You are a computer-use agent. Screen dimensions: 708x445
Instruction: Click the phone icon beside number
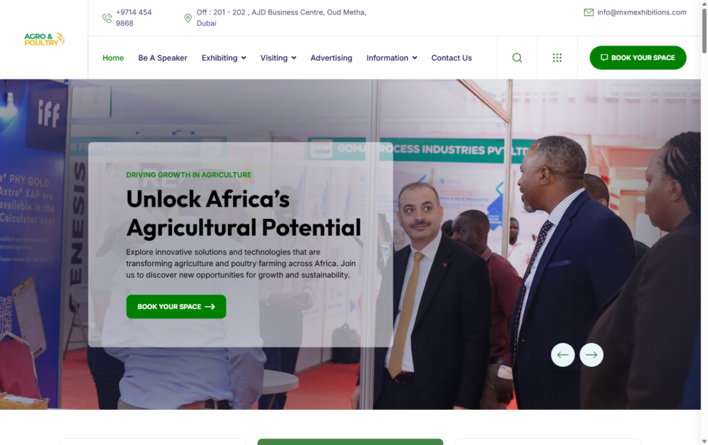[x=107, y=18]
